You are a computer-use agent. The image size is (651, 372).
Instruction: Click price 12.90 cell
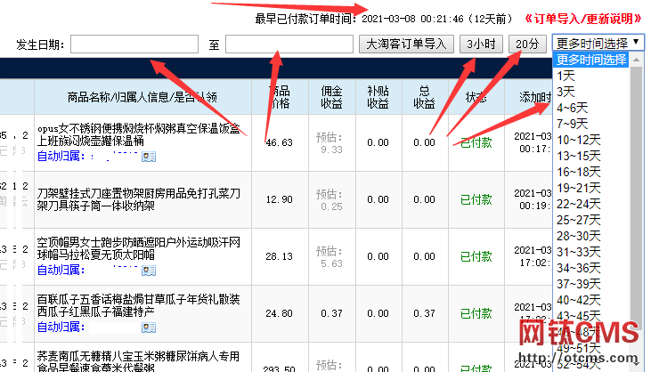(x=279, y=199)
